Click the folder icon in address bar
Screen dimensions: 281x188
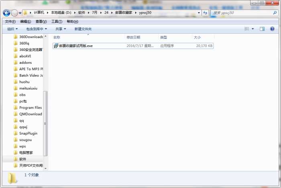(x=25, y=13)
